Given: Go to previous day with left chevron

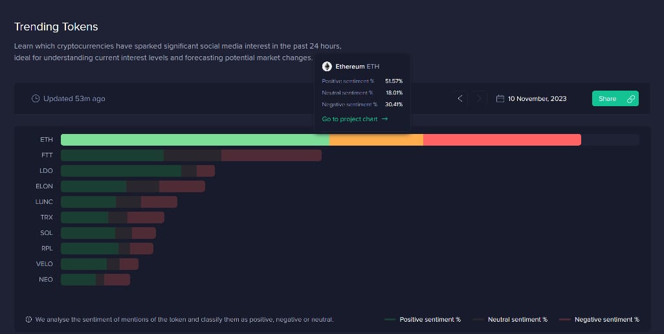Looking at the screenshot, I should pyautogui.click(x=460, y=98).
